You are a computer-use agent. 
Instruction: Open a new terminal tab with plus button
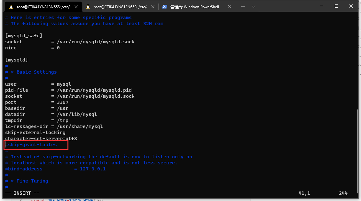(243, 7)
